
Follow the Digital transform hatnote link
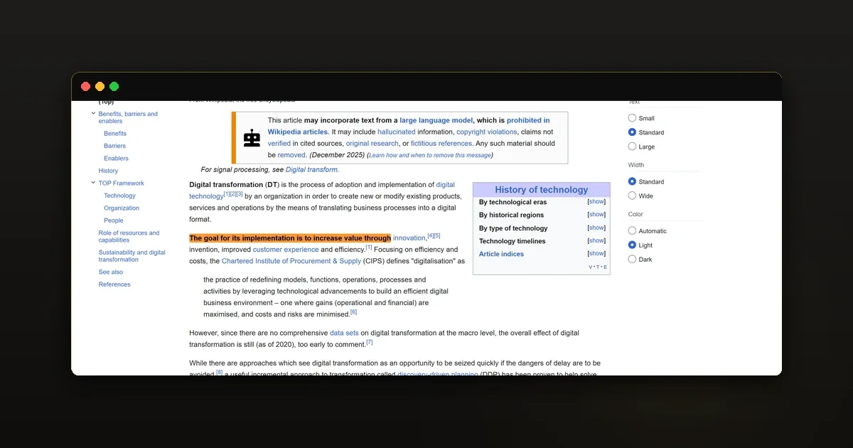(312, 170)
